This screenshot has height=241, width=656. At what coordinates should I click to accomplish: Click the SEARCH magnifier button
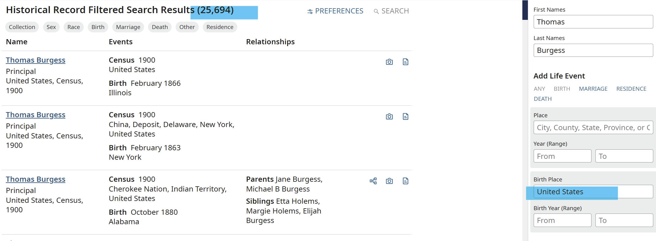(x=391, y=11)
